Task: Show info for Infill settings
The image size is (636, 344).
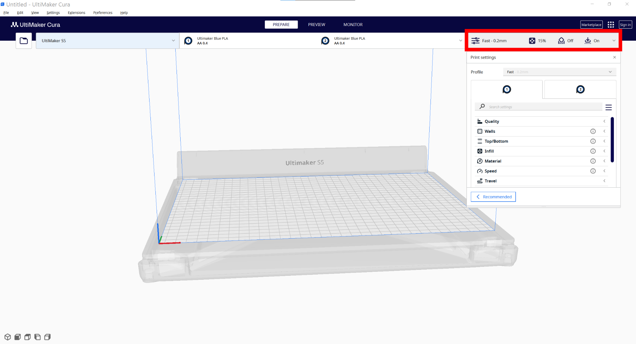Action: pyautogui.click(x=593, y=151)
